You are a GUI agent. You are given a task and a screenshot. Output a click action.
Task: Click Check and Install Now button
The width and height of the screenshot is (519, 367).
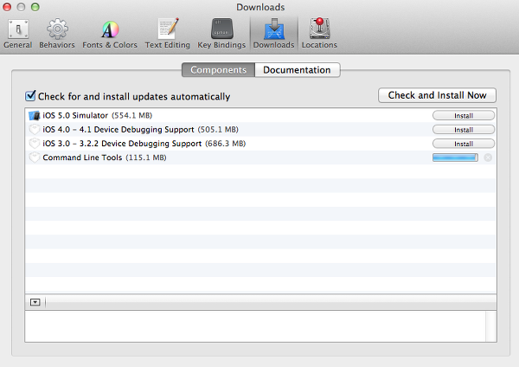[437, 95]
